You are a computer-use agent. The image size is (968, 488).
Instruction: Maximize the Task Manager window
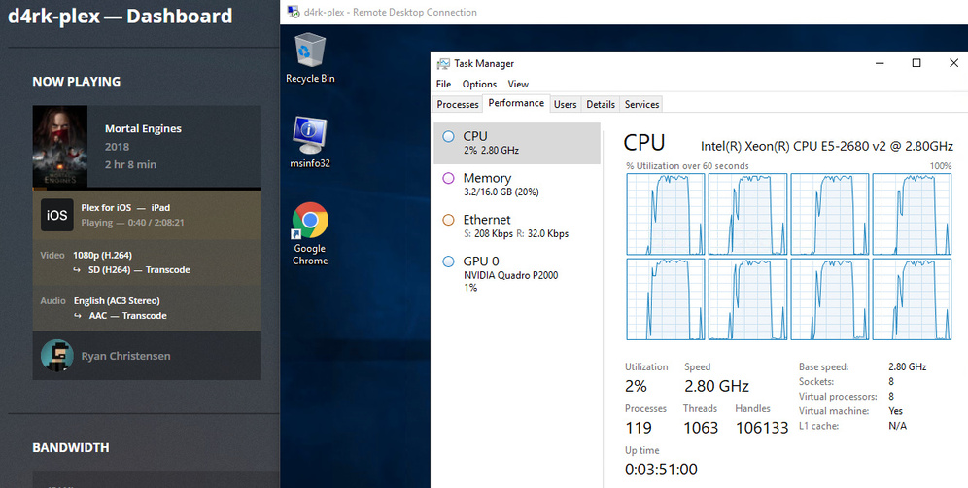[916, 63]
